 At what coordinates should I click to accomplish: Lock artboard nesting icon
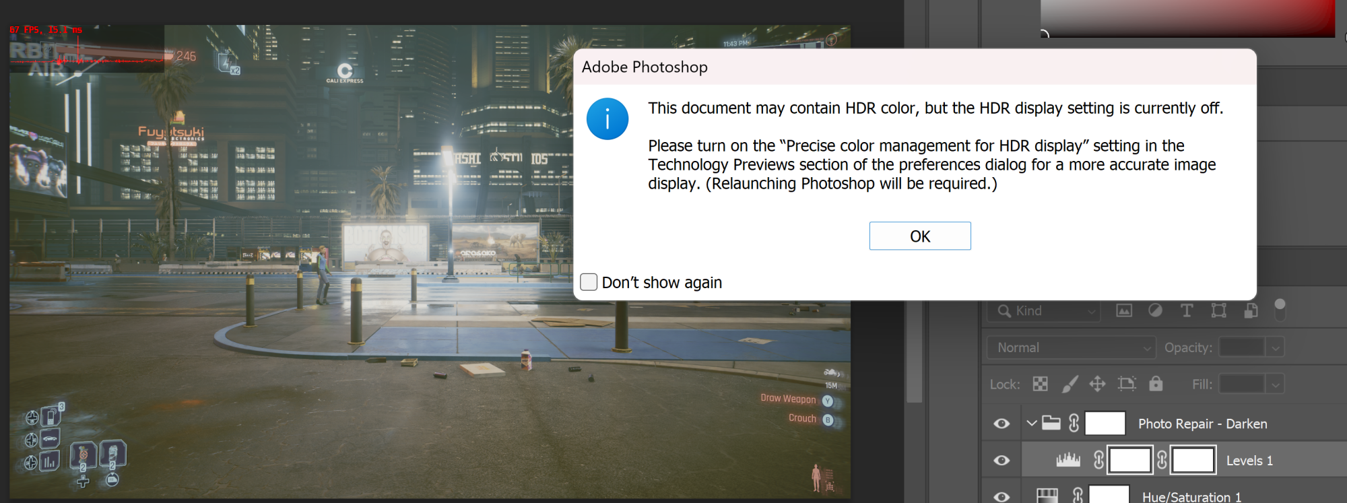click(x=1127, y=384)
